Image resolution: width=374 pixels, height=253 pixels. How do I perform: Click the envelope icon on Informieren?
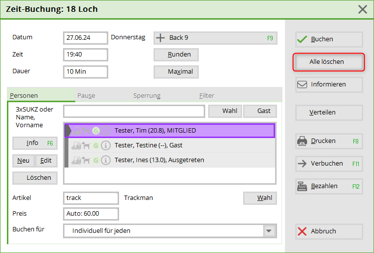(302, 84)
